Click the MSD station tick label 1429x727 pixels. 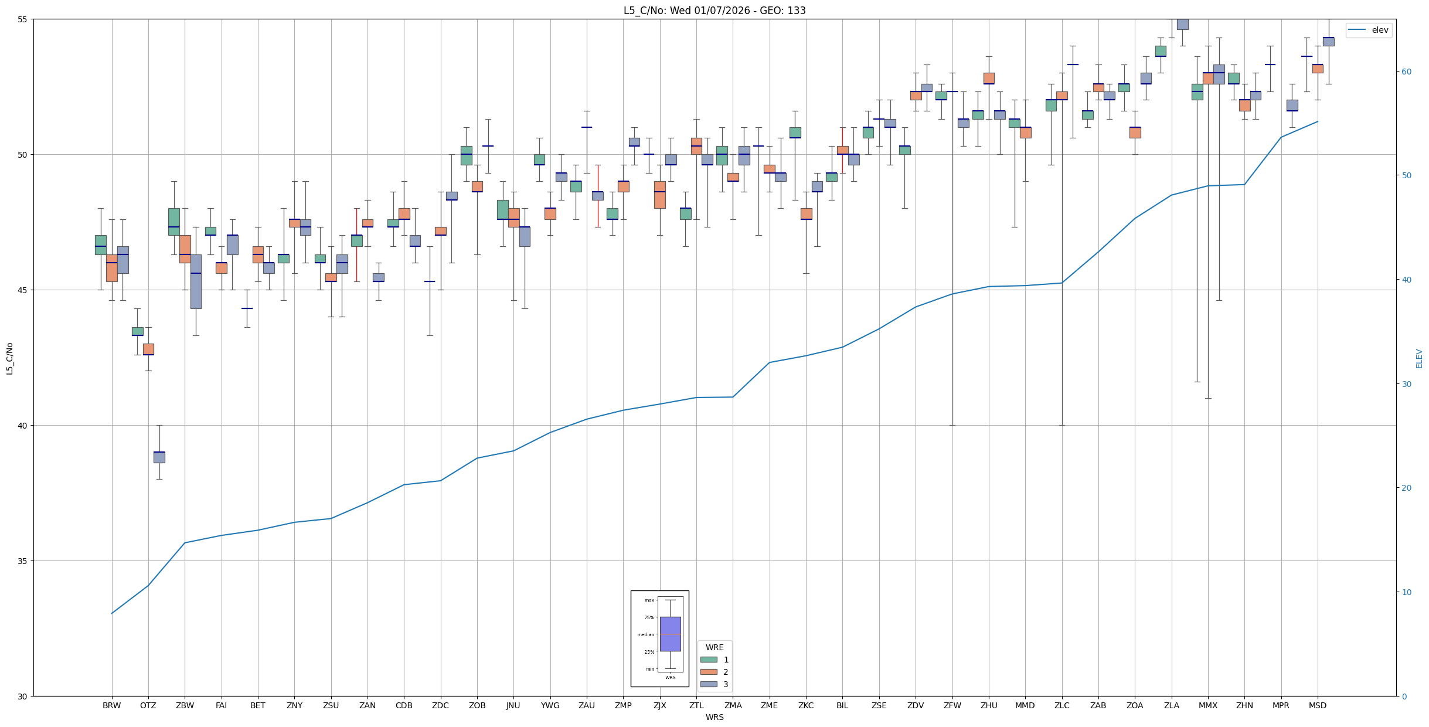[x=1317, y=705]
